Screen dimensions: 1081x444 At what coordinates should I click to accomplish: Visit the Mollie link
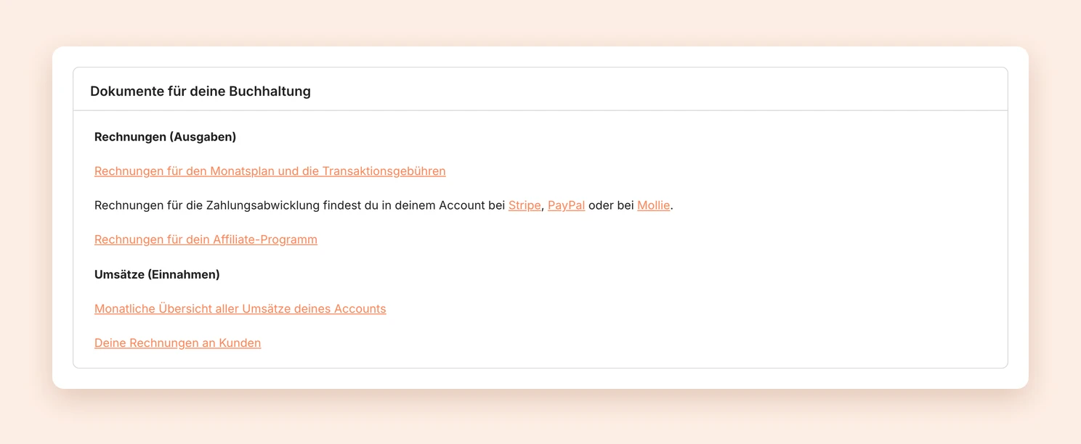[x=654, y=205]
